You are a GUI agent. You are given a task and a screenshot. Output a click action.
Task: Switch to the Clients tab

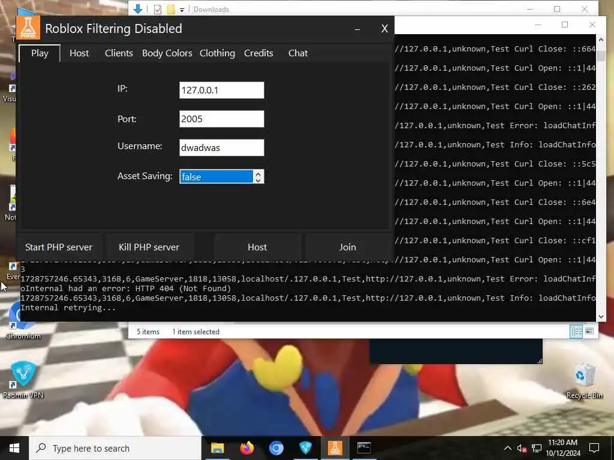coord(119,53)
